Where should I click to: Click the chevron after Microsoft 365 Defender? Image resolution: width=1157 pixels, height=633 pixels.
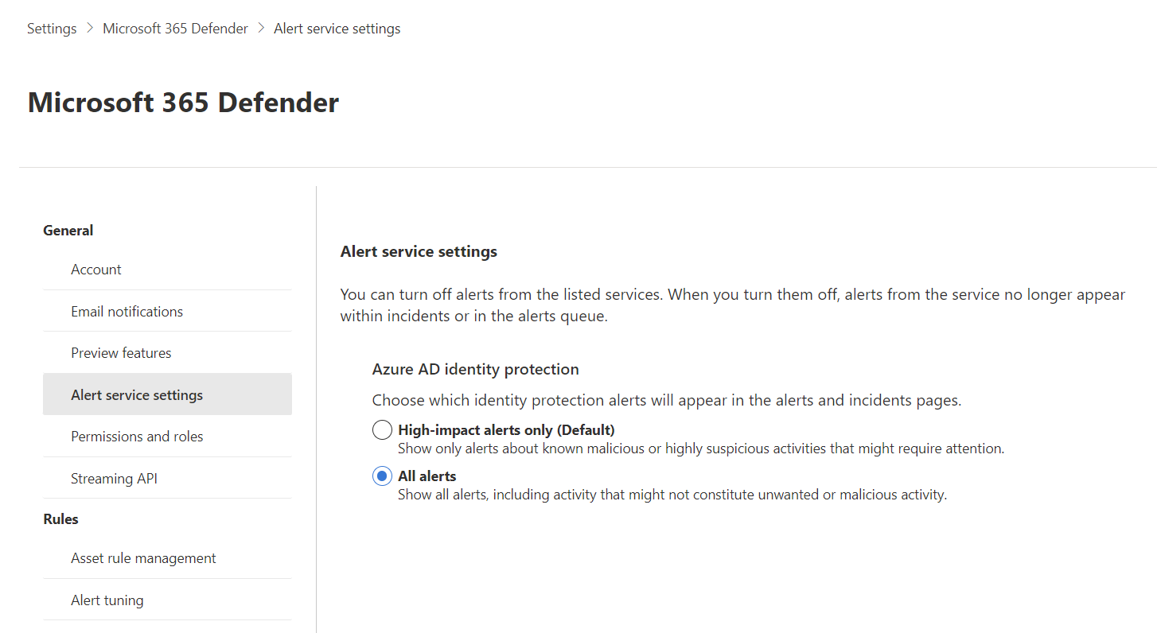[260, 28]
